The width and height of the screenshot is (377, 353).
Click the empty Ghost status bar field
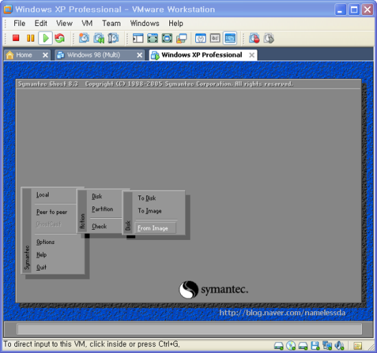(189, 329)
